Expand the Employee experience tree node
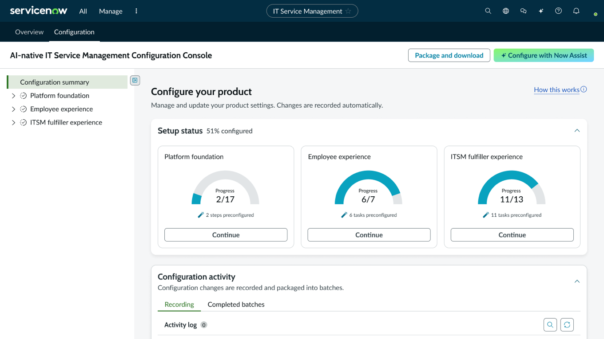604x339 pixels. (x=13, y=109)
